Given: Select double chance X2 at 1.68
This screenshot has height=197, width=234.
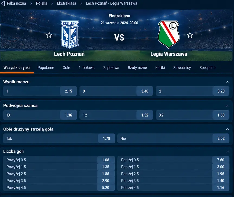Looking at the screenshot, I should [193, 115].
